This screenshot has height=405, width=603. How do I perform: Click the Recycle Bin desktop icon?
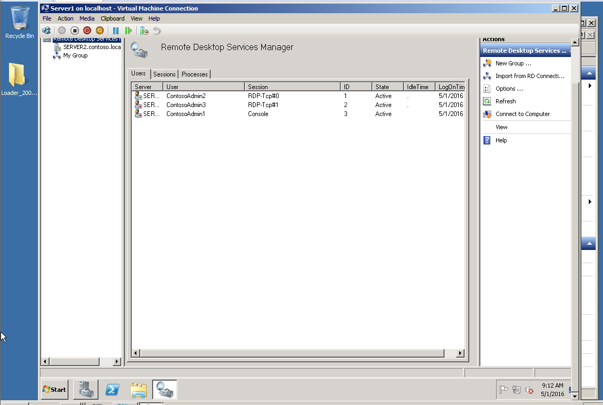coord(19,23)
